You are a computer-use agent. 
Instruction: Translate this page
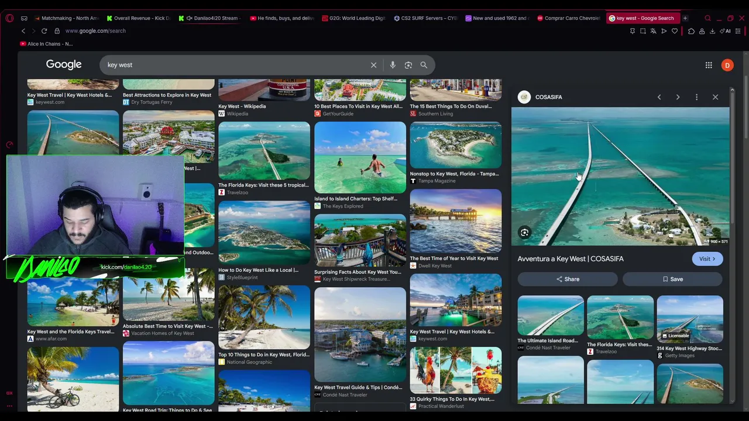click(653, 31)
